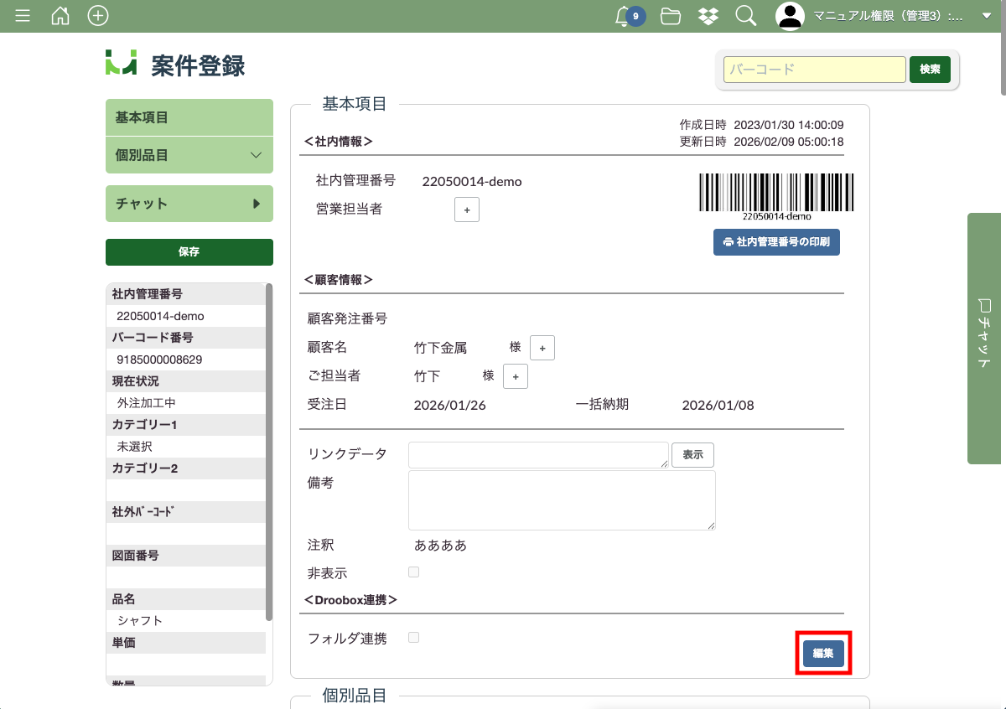The width and height of the screenshot is (1006, 709).
Task: Open the hamburger menu icon
Action: pyautogui.click(x=23, y=16)
